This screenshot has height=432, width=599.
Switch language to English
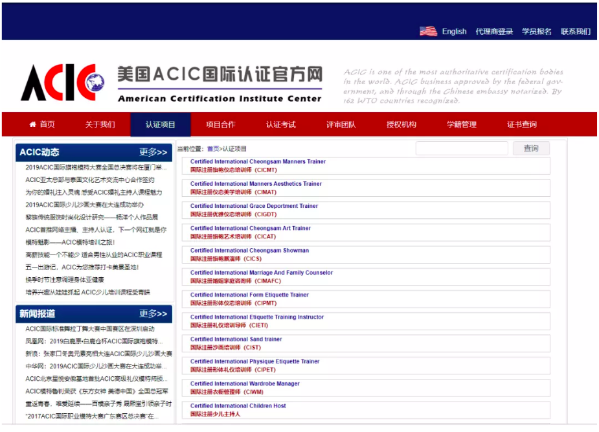pyautogui.click(x=454, y=31)
